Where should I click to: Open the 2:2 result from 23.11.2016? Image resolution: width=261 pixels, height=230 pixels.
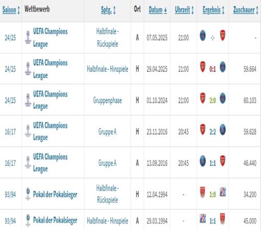pyautogui.click(x=212, y=132)
